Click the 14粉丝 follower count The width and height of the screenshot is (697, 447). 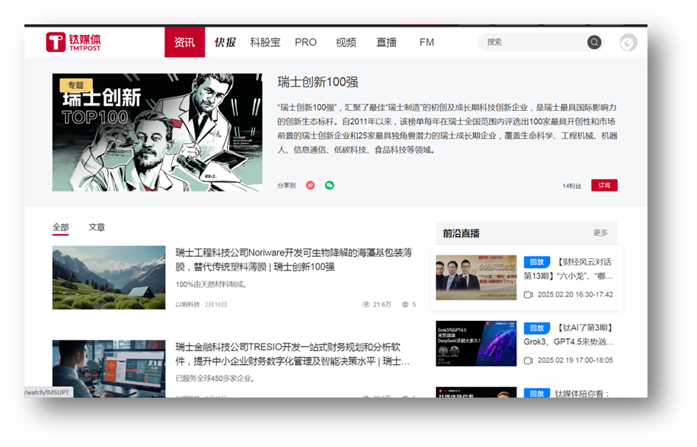click(x=571, y=185)
